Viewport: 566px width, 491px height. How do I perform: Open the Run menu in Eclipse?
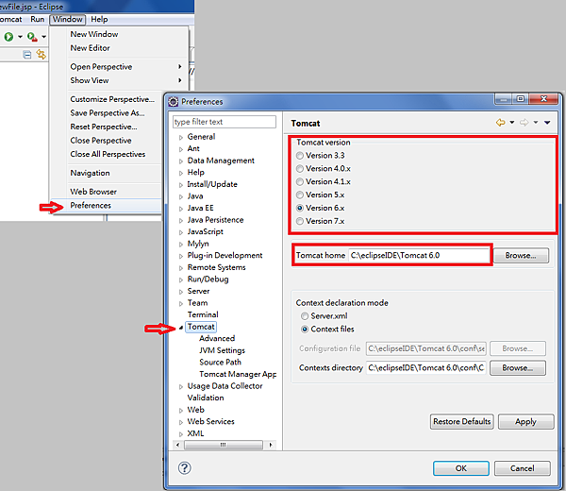[x=37, y=19]
